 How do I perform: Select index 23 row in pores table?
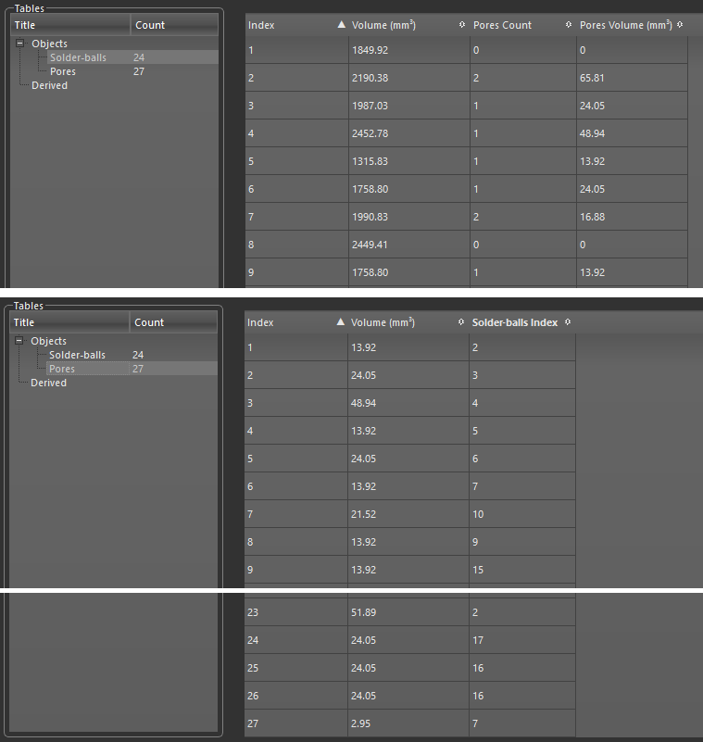409,612
